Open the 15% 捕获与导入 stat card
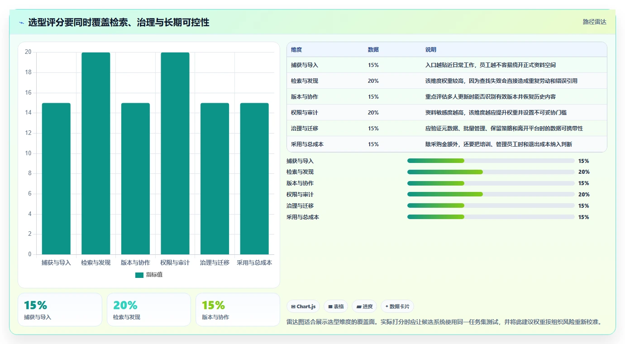The width and height of the screenshot is (625, 344). [60, 310]
